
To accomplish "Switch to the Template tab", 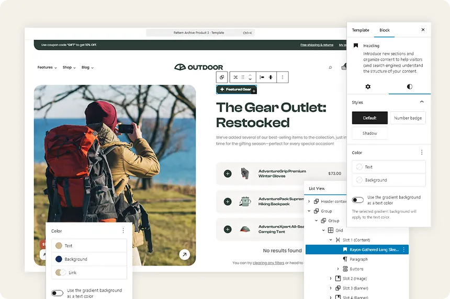I will 361,30.
